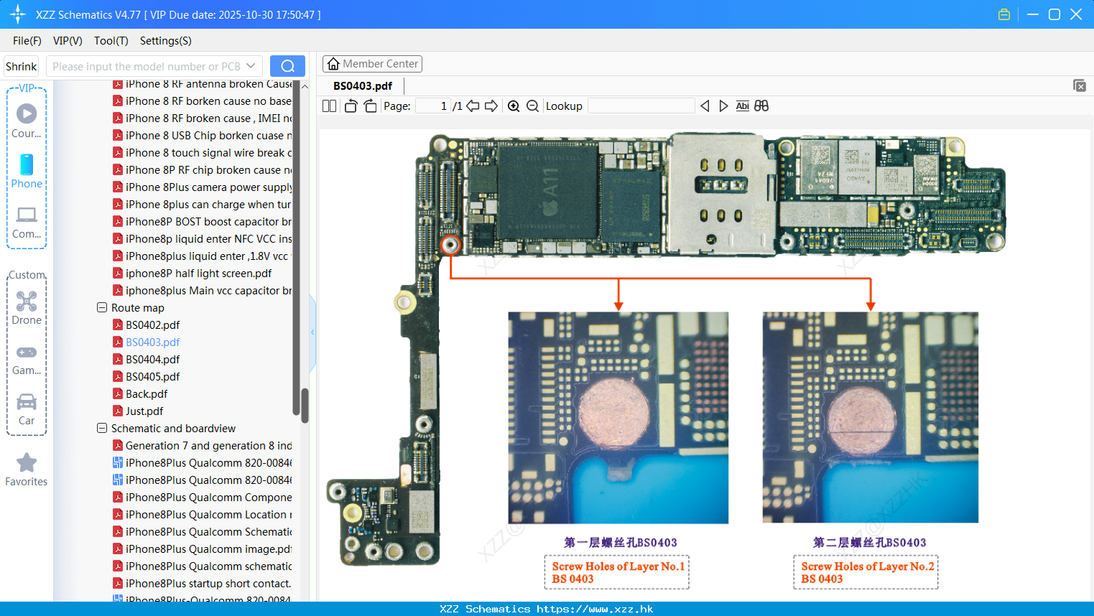
Task: Select the BS0403.pdf tab
Action: pos(363,86)
